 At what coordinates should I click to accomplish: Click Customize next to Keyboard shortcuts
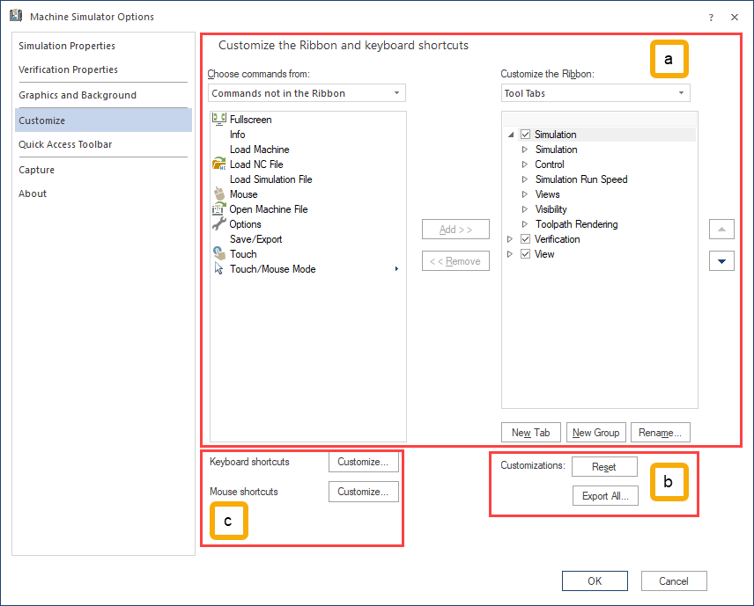[363, 462]
